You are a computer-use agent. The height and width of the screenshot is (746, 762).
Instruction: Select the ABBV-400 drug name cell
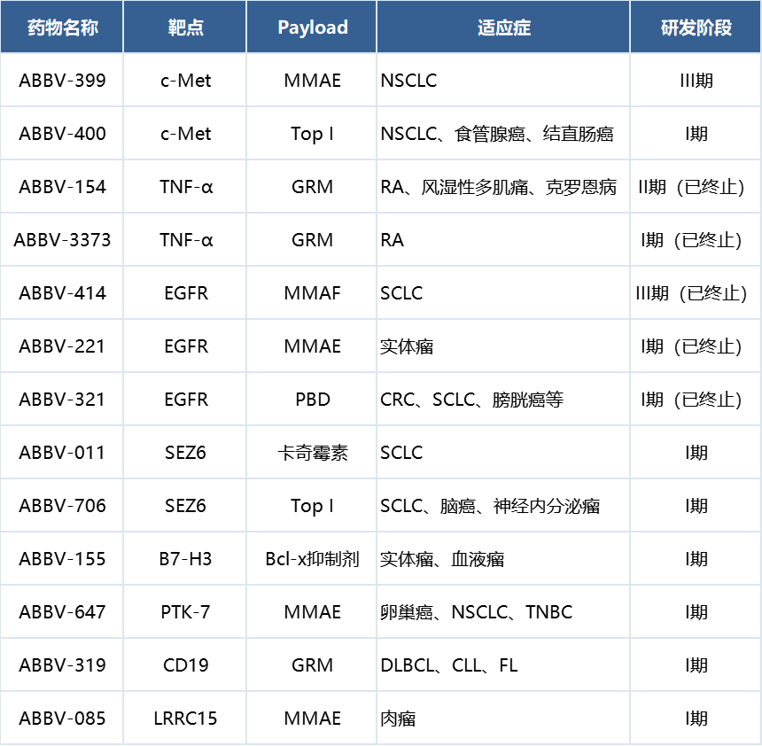coord(62,133)
